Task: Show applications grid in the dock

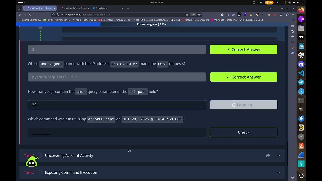Action: pos(301,176)
